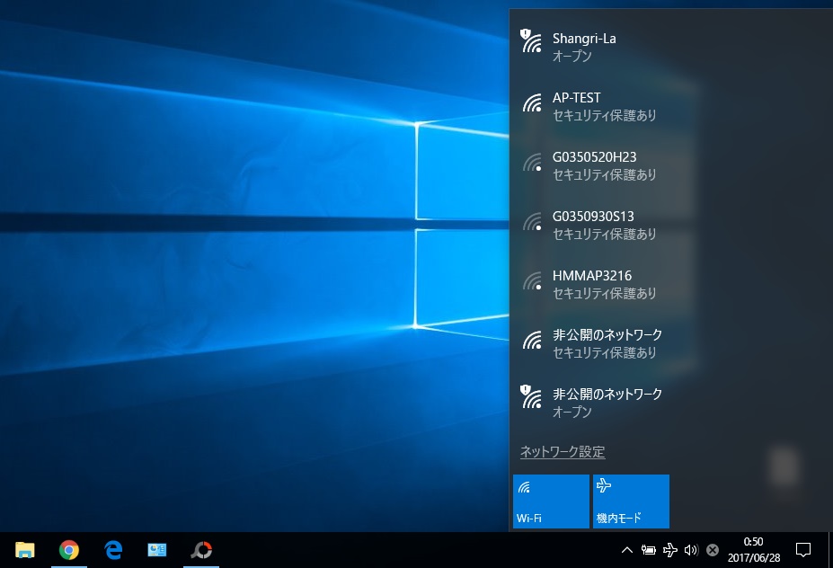Click the volume speaker icon

[691, 550]
